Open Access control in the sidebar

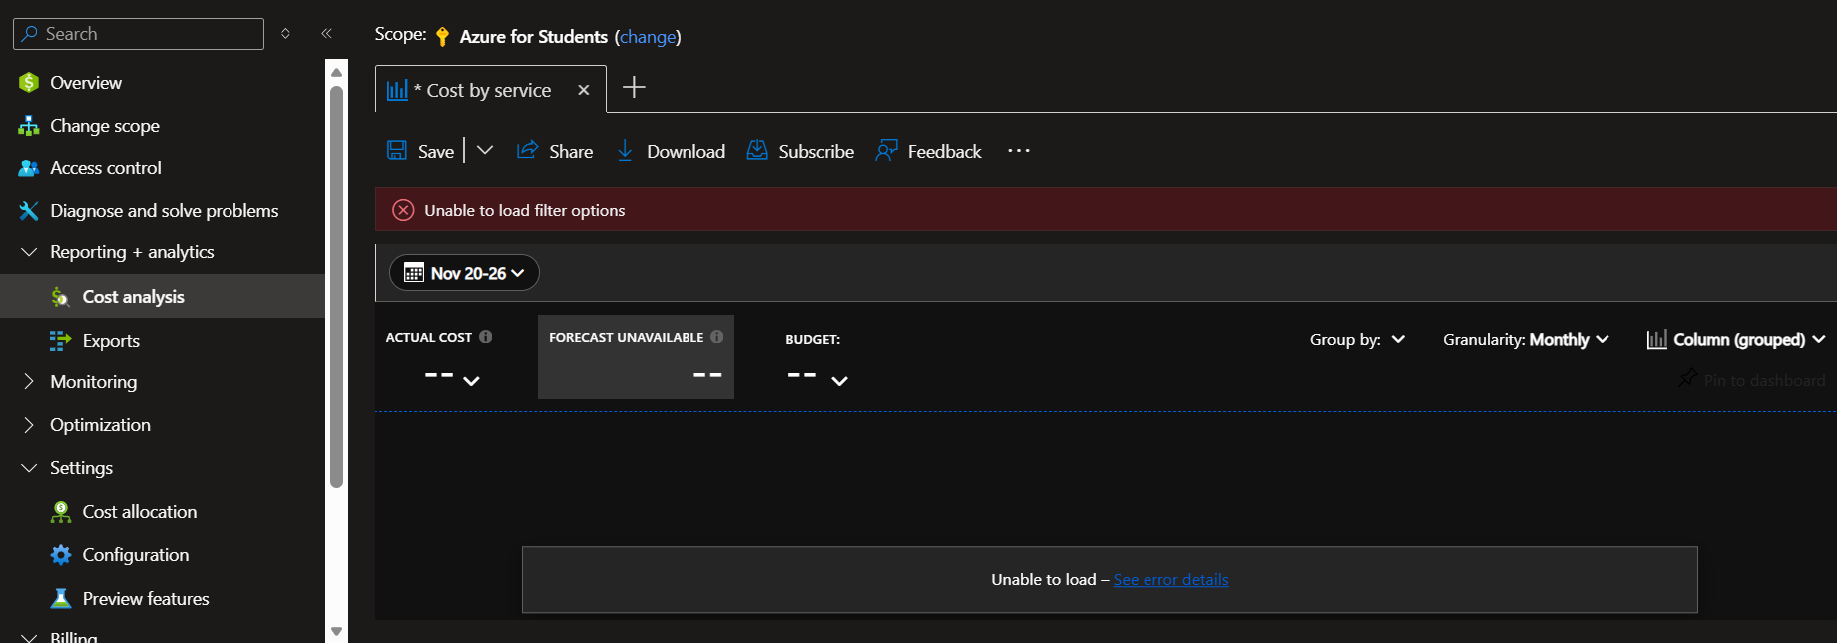click(x=106, y=168)
